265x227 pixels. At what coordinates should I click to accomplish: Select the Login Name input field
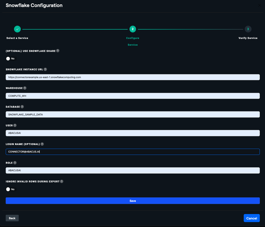[x=133, y=152]
